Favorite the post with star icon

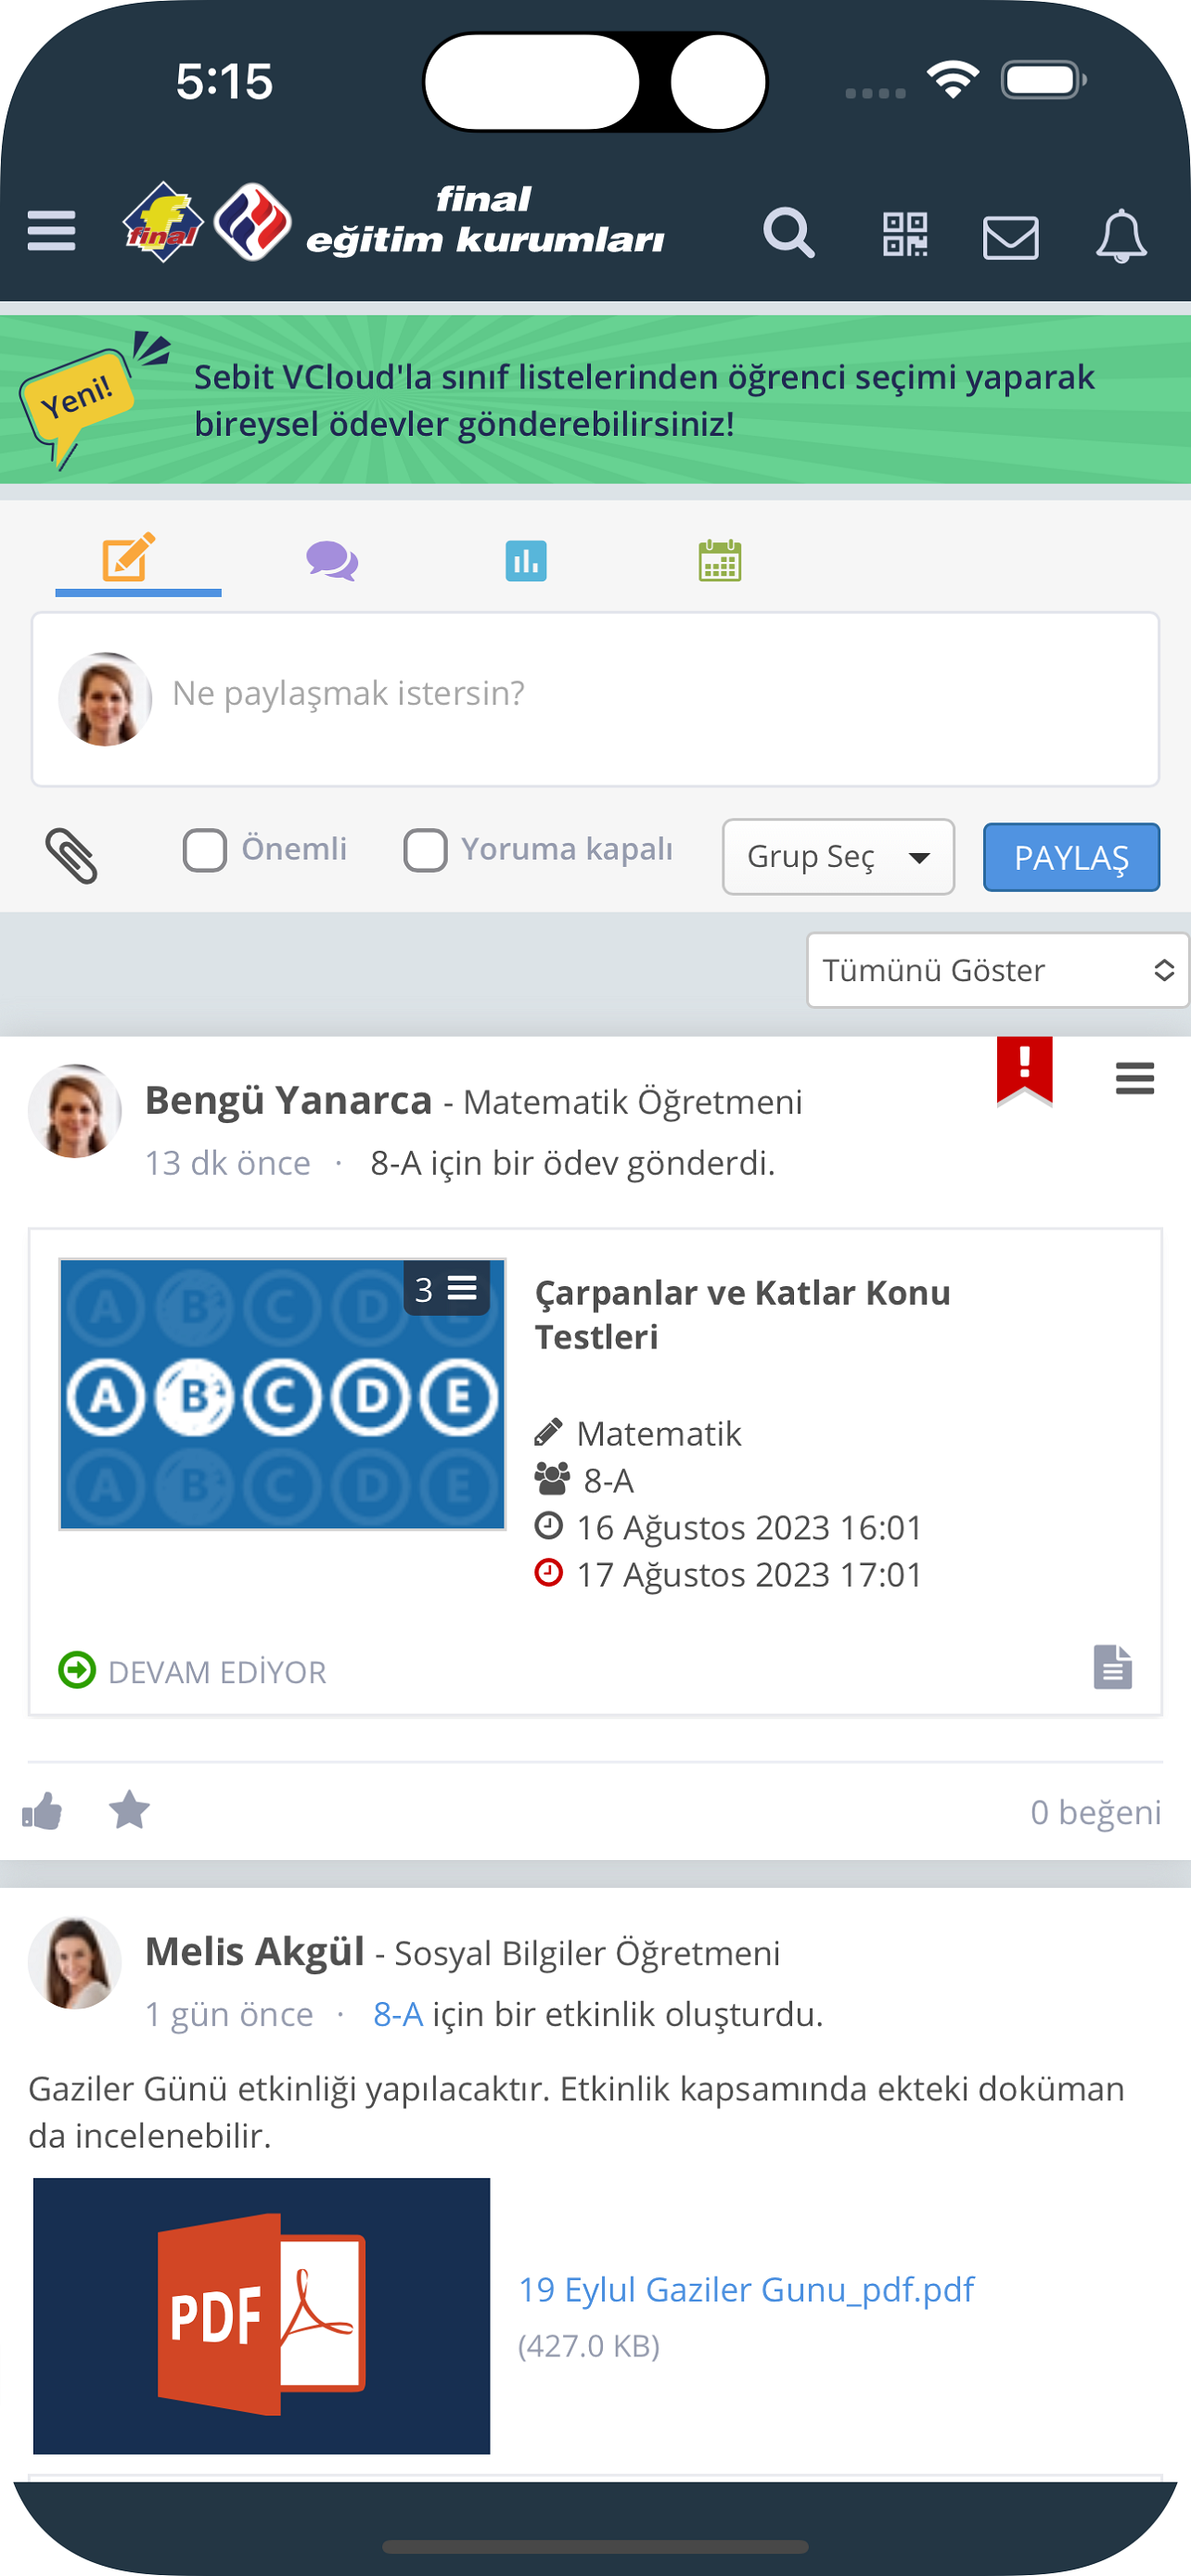(129, 1810)
